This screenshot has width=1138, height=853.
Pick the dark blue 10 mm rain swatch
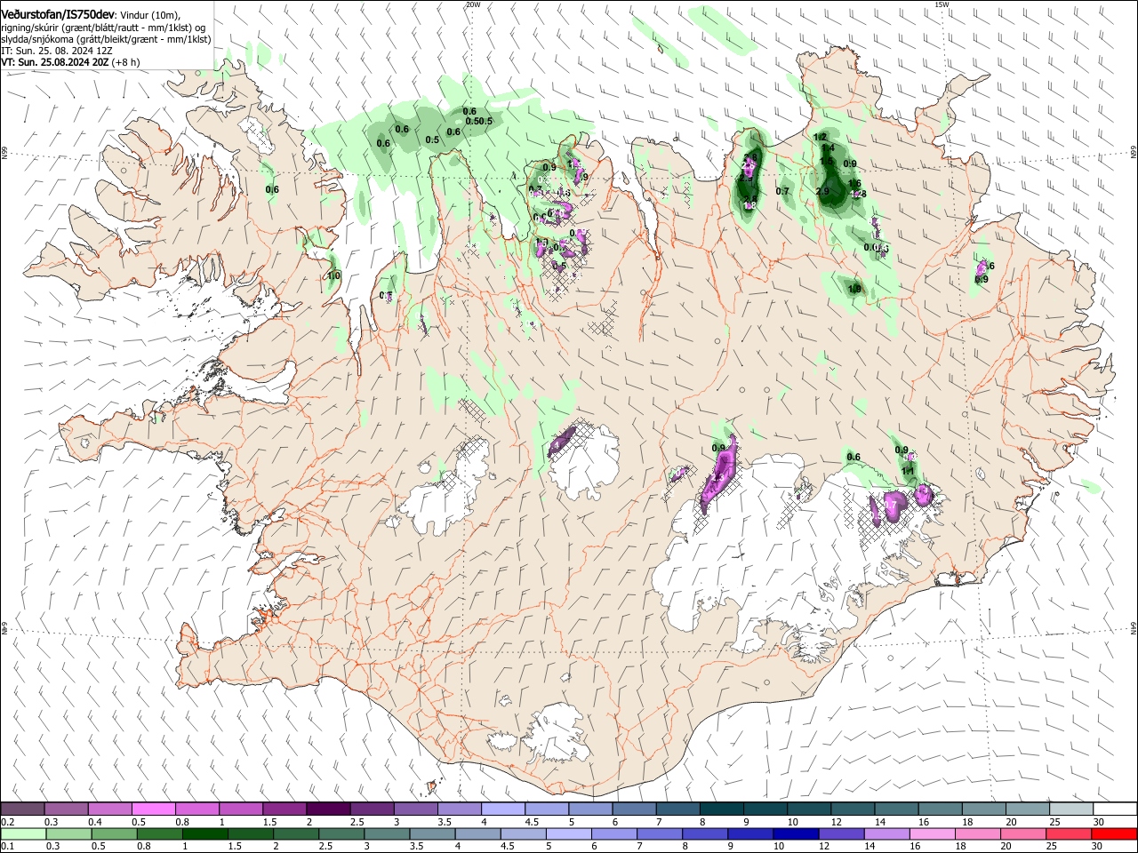coord(795,833)
